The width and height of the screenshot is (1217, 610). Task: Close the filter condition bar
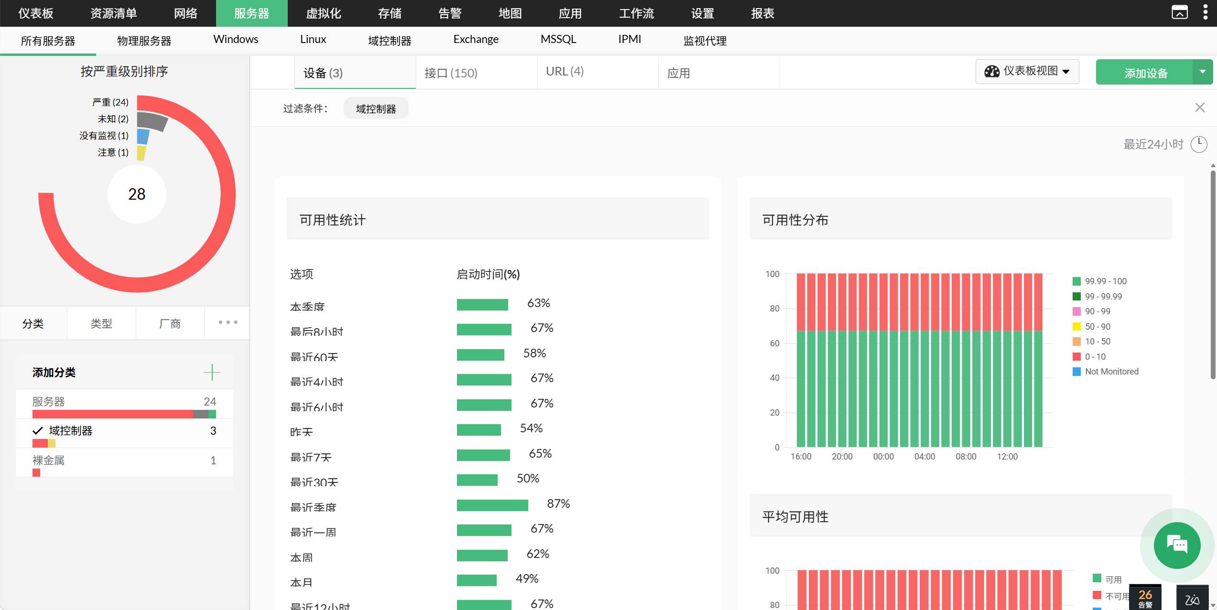click(1199, 107)
